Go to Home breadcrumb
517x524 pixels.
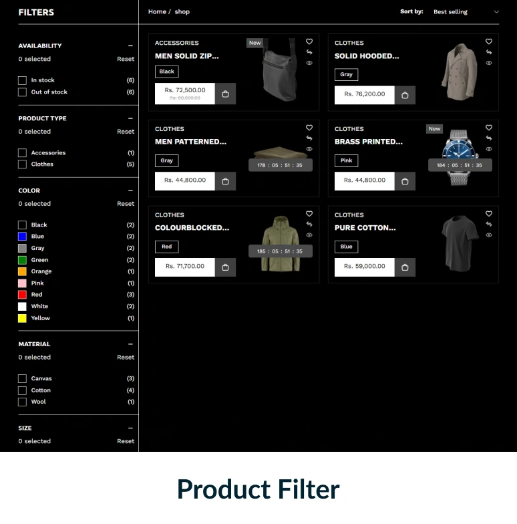point(157,12)
